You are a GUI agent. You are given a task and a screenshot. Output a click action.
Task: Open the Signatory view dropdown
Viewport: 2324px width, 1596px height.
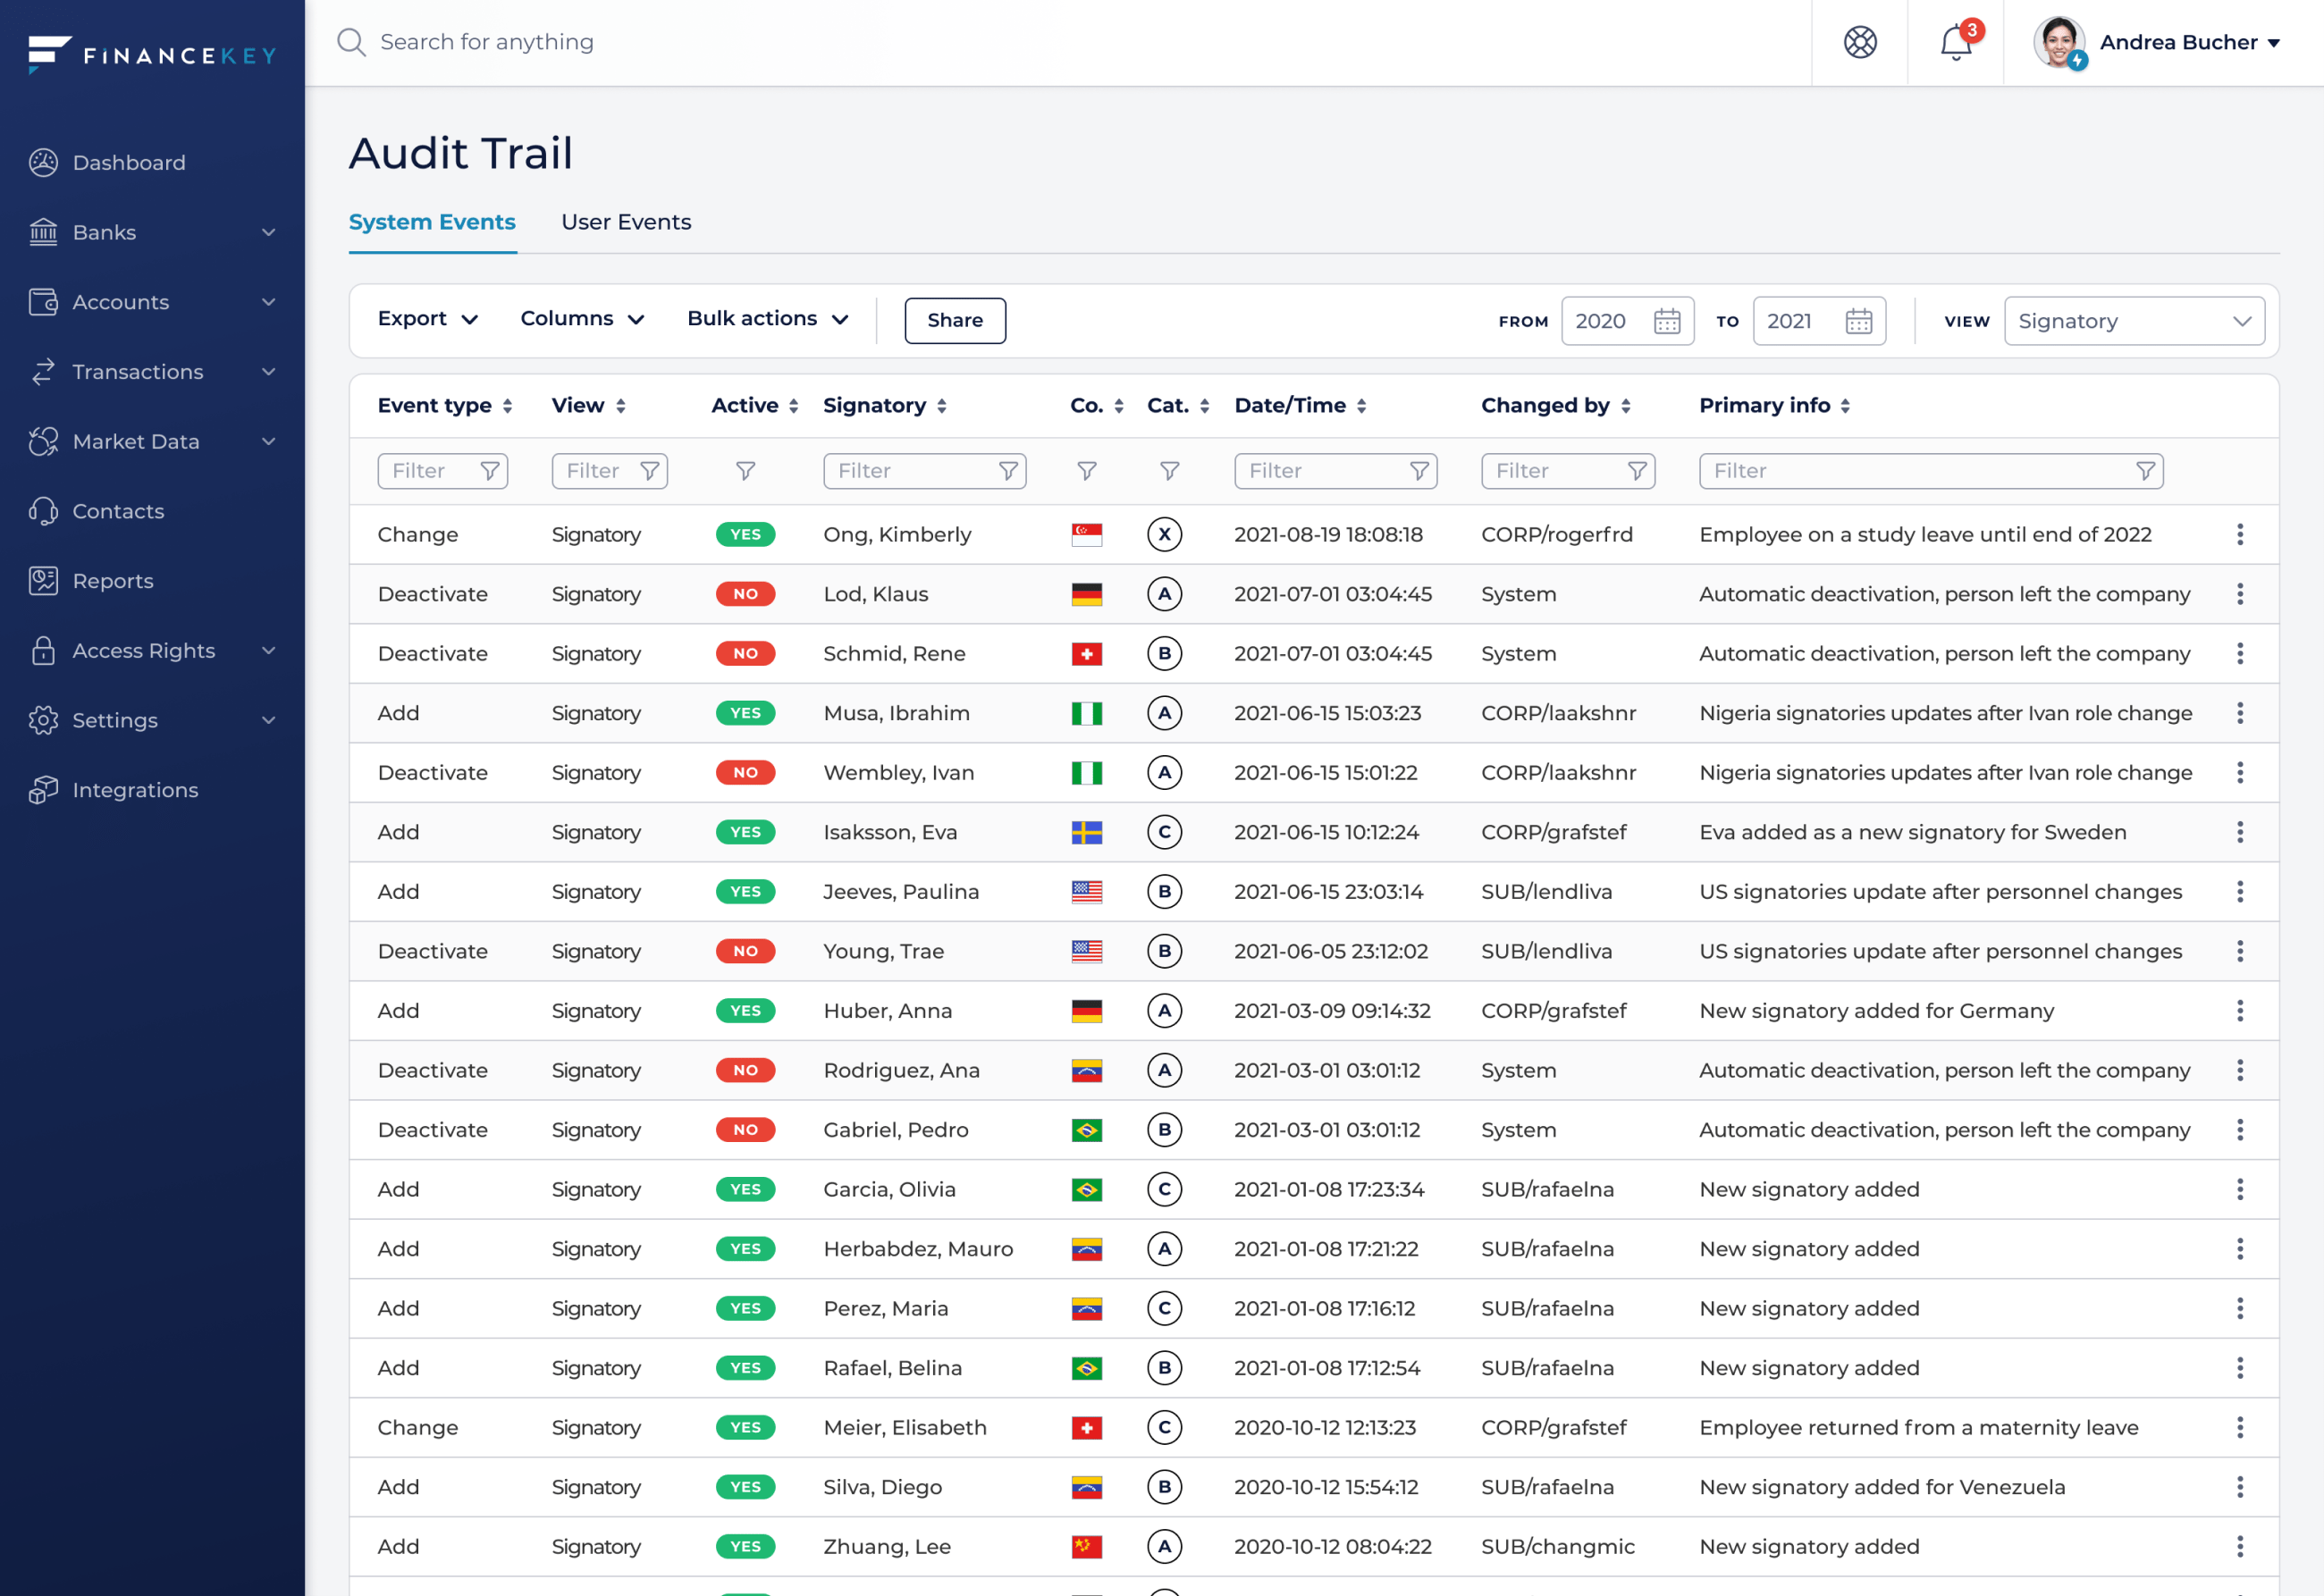click(2133, 321)
